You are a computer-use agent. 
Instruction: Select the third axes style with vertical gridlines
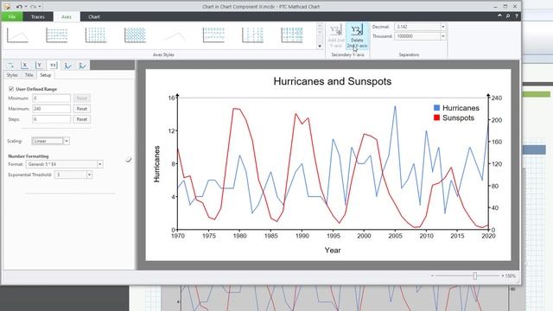coord(96,35)
